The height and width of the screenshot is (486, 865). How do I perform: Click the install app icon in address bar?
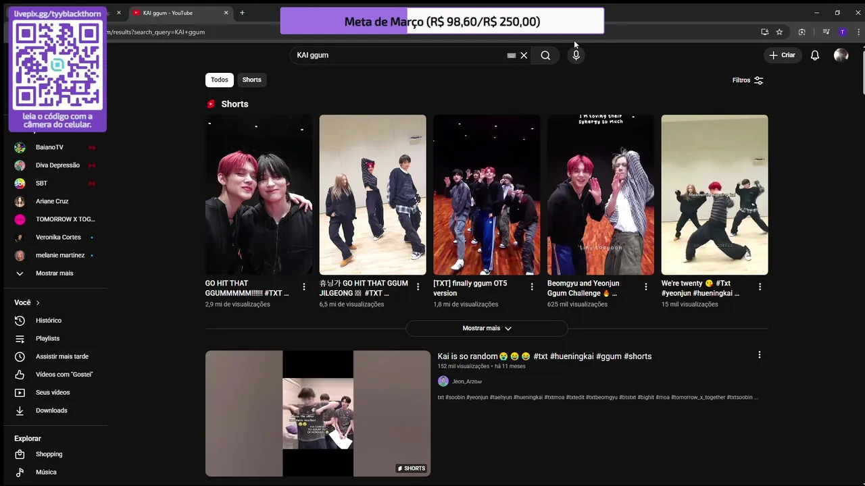(x=764, y=32)
